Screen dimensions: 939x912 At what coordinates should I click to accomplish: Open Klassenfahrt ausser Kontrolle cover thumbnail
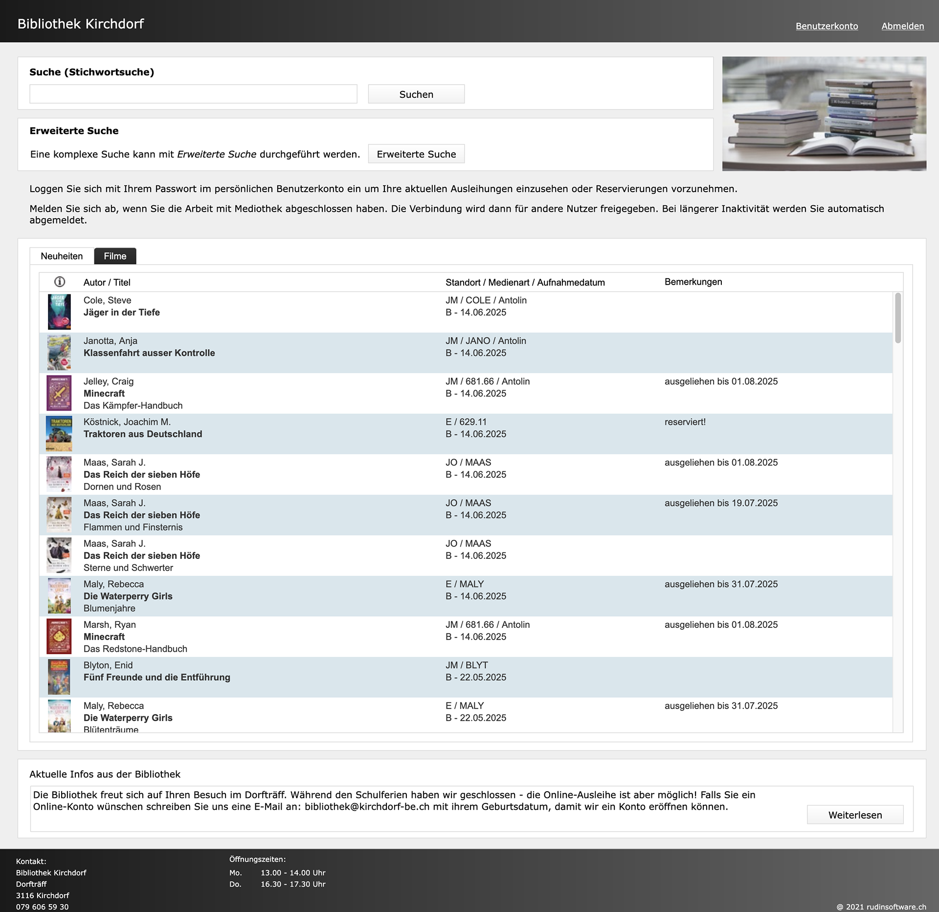click(59, 352)
